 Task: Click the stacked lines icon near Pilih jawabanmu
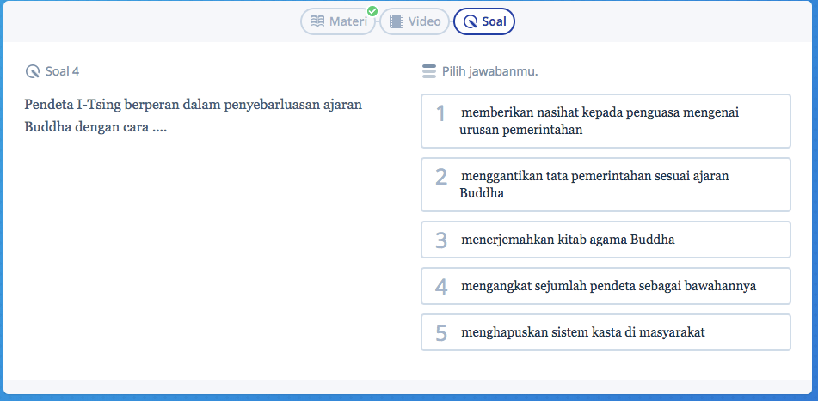click(x=429, y=71)
